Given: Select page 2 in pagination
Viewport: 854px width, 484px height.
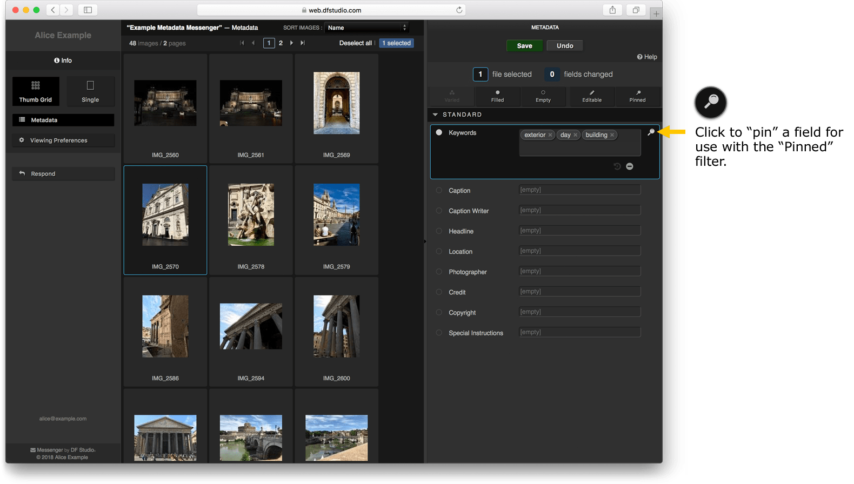Looking at the screenshot, I should coord(281,43).
